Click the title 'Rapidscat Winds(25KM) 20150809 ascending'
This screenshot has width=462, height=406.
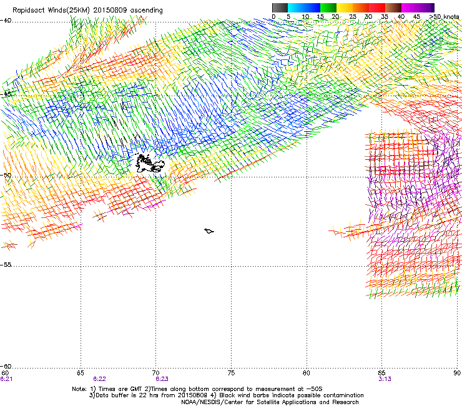point(87,11)
